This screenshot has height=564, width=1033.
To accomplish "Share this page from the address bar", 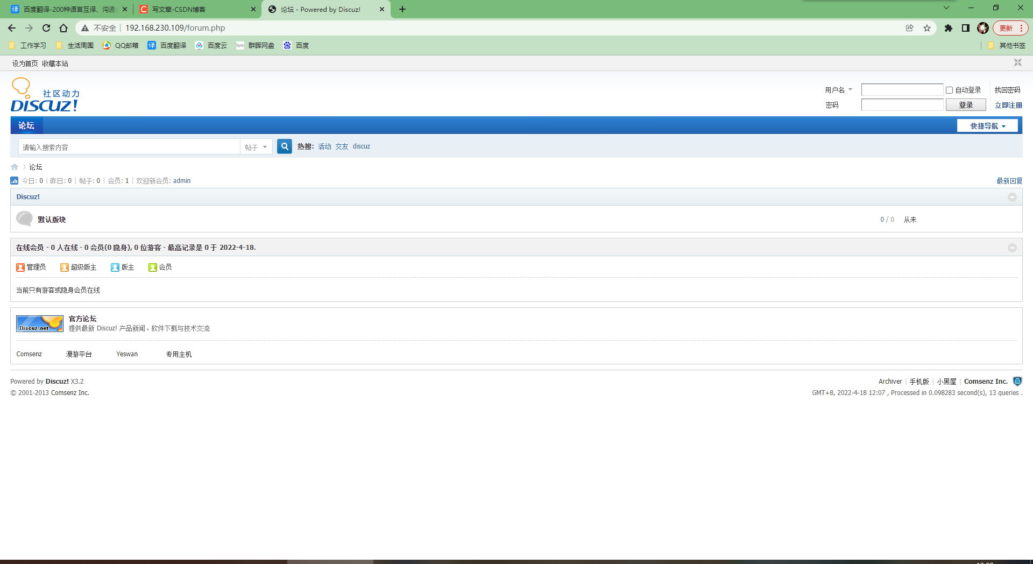I will point(910,28).
